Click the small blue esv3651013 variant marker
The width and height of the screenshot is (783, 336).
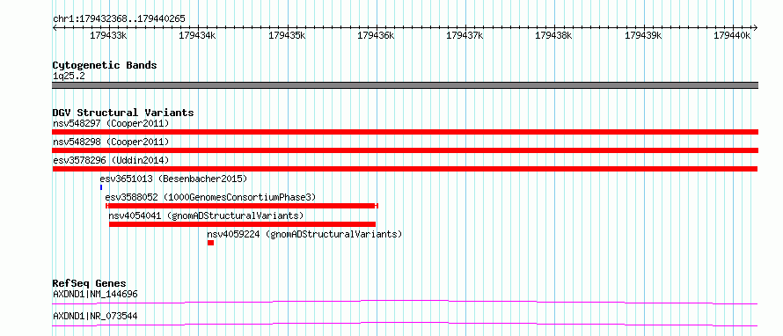(x=101, y=187)
